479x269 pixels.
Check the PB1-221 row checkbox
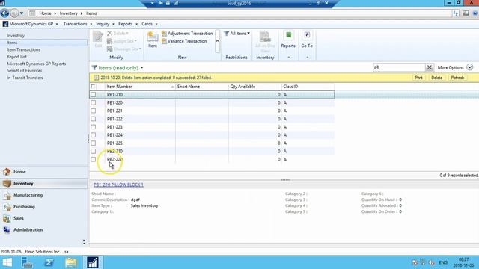point(93,111)
